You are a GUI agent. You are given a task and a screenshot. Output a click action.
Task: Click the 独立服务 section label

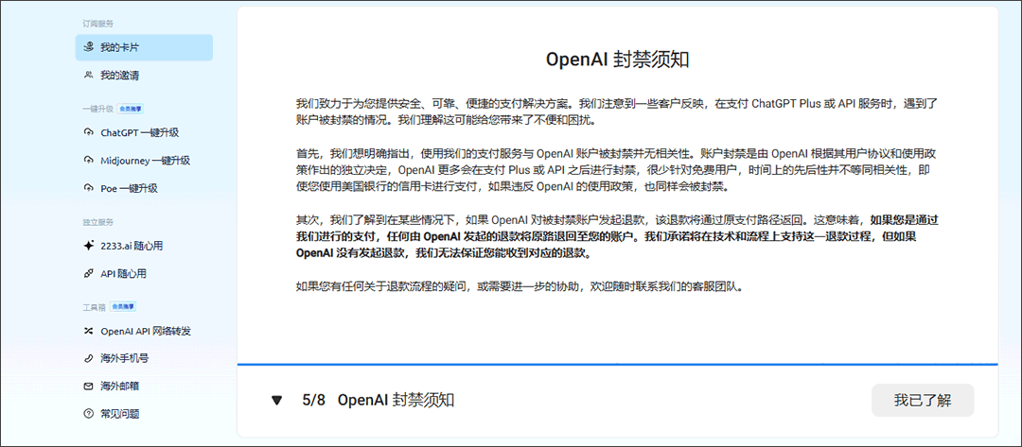[x=97, y=222]
